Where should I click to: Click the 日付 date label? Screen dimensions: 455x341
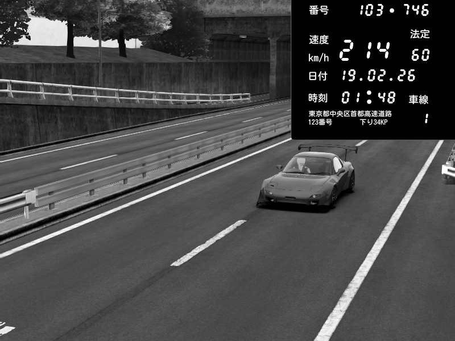pos(318,76)
